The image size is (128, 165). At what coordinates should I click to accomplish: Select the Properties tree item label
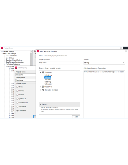[48, 87]
